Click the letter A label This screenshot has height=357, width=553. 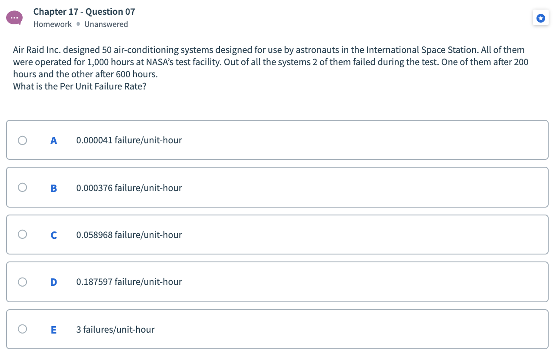[53, 140]
